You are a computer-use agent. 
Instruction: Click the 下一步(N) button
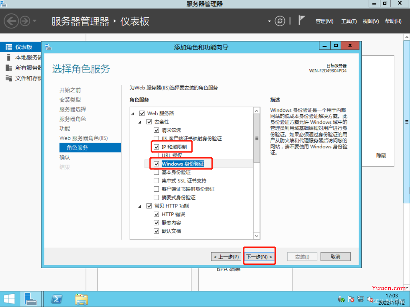coord(259,256)
